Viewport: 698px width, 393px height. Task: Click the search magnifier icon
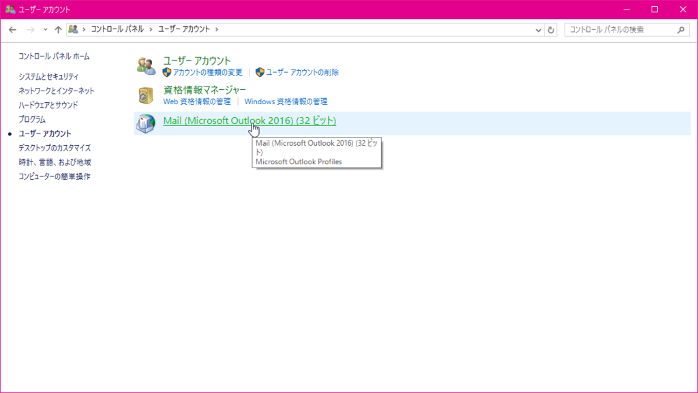[681, 30]
